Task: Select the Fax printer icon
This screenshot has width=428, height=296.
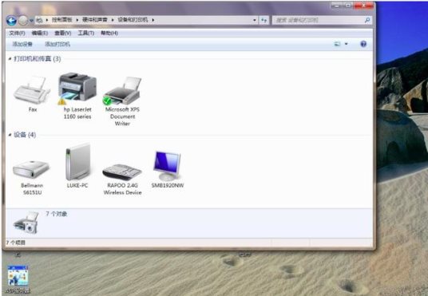Action: click(32, 93)
